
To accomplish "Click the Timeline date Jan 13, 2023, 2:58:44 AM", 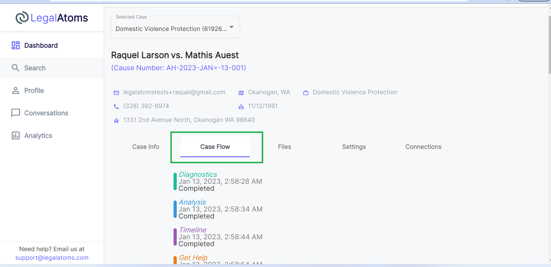I will tap(220, 237).
